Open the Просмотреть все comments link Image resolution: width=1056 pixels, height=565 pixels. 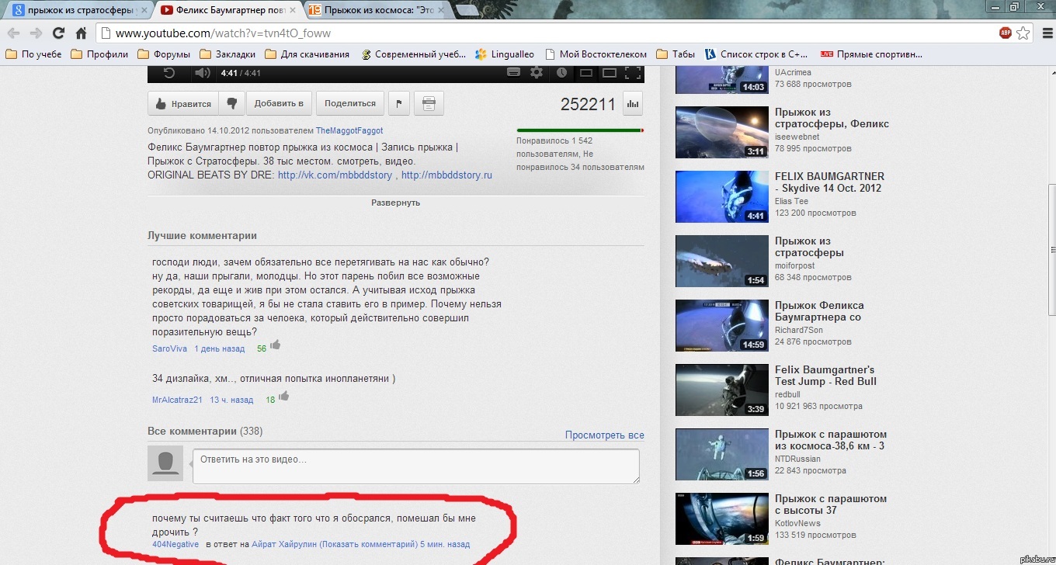[x=604, y=435]
